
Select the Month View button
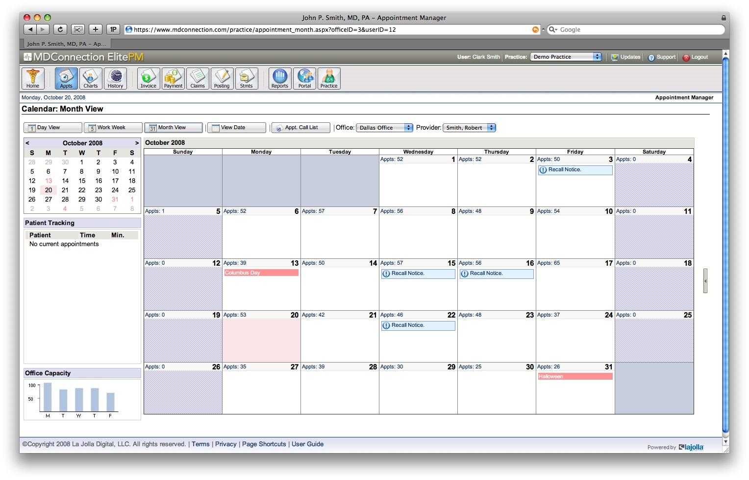[x=174, y=128]
